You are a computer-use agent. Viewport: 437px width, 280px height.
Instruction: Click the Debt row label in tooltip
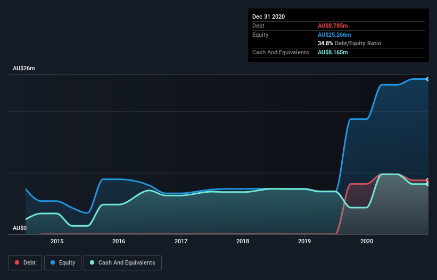pyautogui.click(x=258, y=26)
